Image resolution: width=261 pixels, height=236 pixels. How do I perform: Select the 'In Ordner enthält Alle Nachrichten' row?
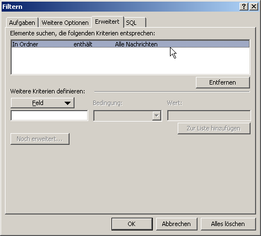coord(130,44)
